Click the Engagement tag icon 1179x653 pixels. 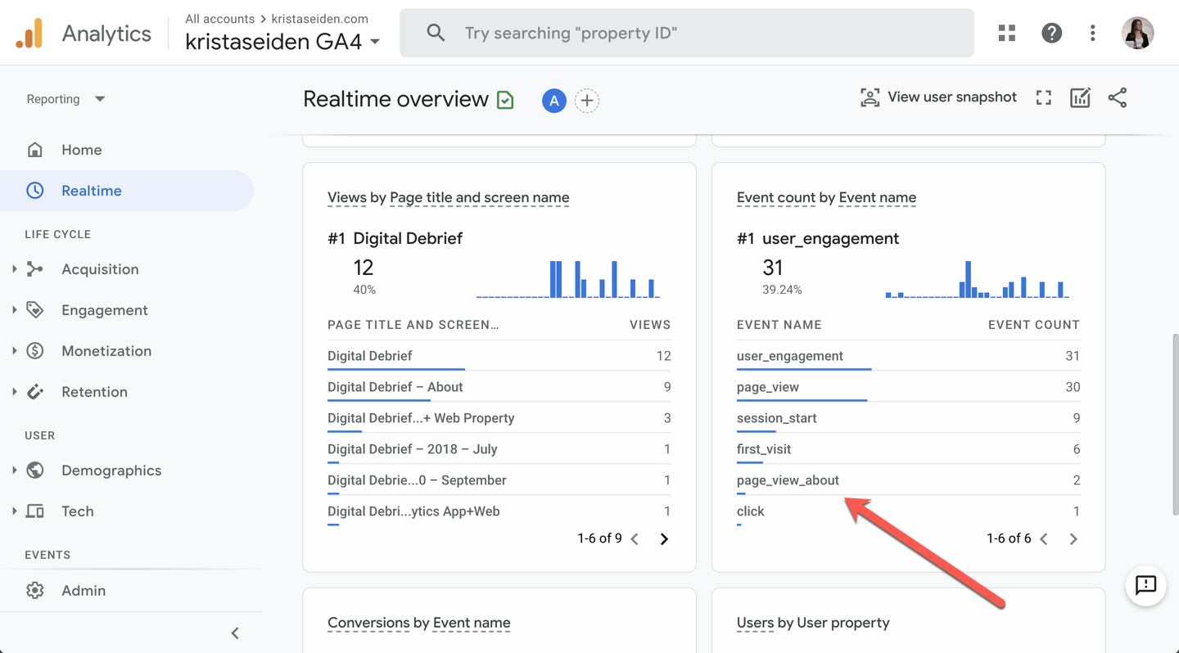coord(34,310)
